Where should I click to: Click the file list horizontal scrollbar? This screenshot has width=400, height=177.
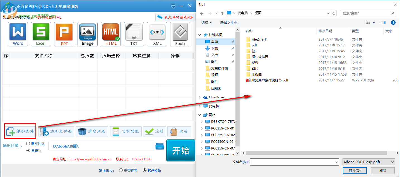(x=316, y=153)
